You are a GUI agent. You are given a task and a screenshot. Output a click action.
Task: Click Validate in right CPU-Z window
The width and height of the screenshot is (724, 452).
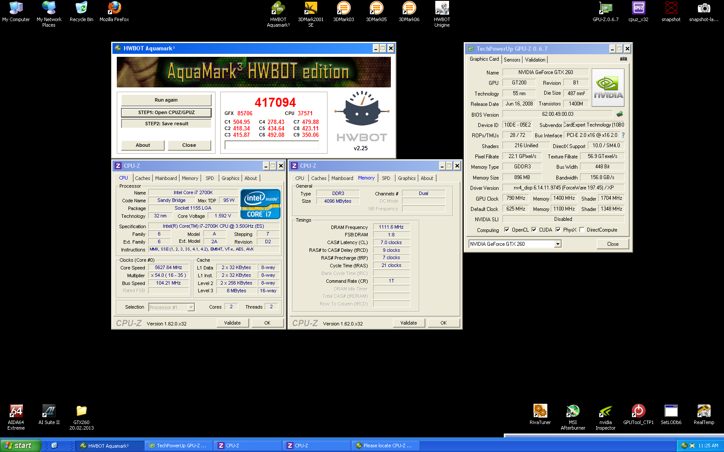coord(409,323)
